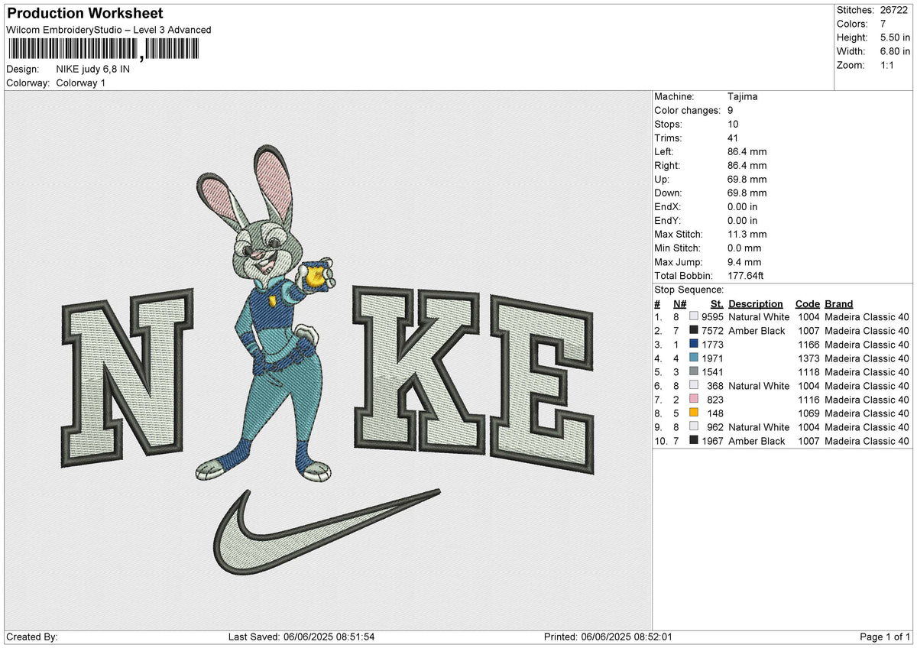Click the 'Created By:' footer label
Viewport: 917px width, 648px height.
point(31,637)
